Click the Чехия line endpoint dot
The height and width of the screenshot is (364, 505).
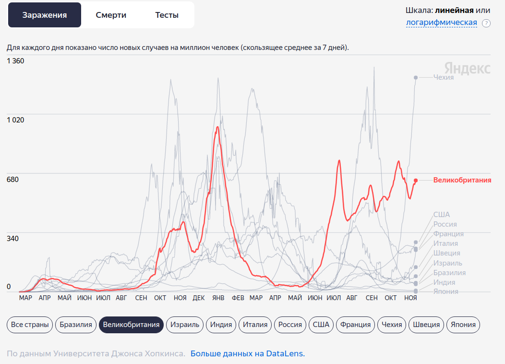click(416, 77)
